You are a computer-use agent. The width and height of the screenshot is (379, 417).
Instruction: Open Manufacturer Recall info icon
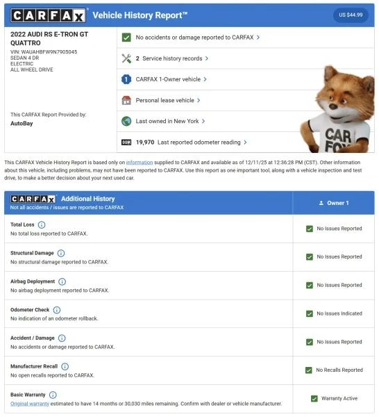tap(65, 367)
